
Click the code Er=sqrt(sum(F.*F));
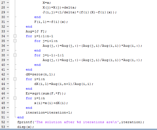[46, 94]
